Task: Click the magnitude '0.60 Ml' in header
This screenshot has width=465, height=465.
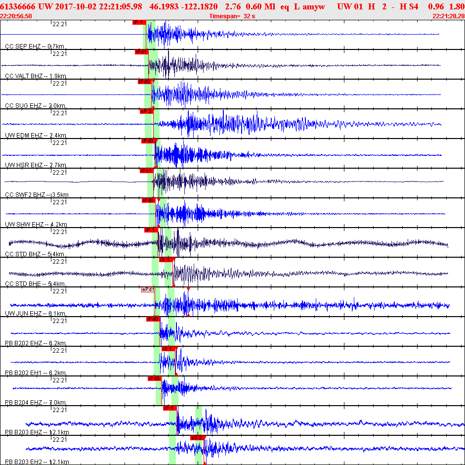Action: 261,6
